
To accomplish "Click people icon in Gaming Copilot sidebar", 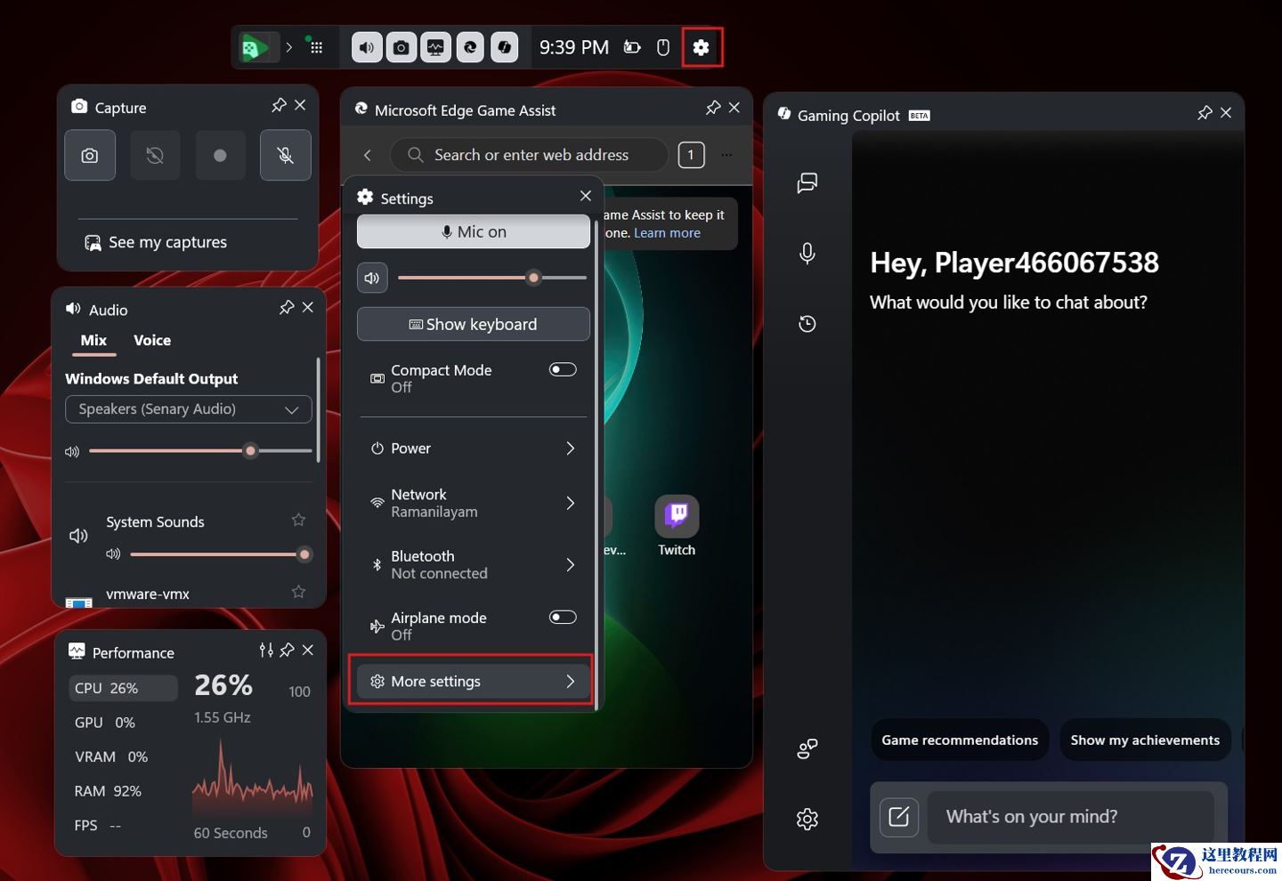I will pos(807,748).
